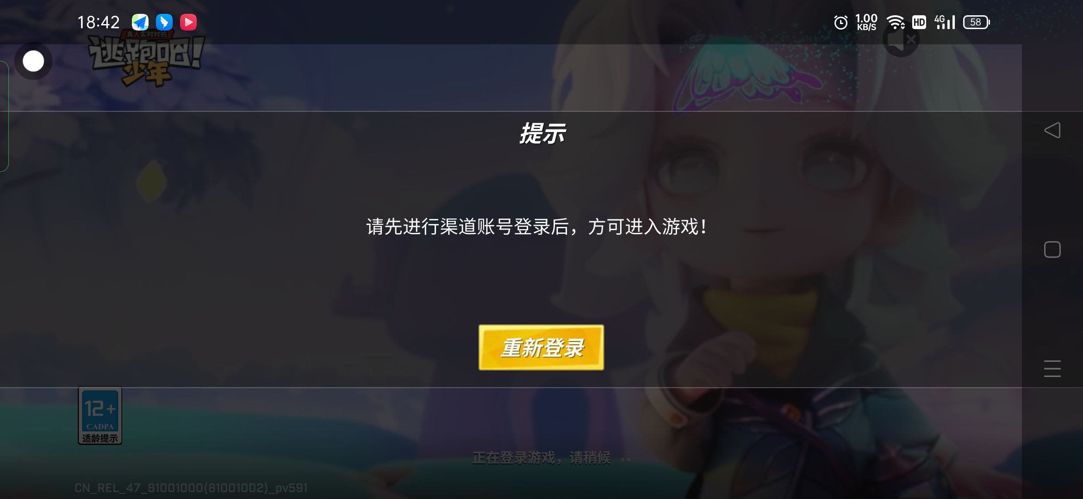Viewport: 1083px width, 499px height.
Task: Tap the 提示 dialog title
Action: (541, 134)
